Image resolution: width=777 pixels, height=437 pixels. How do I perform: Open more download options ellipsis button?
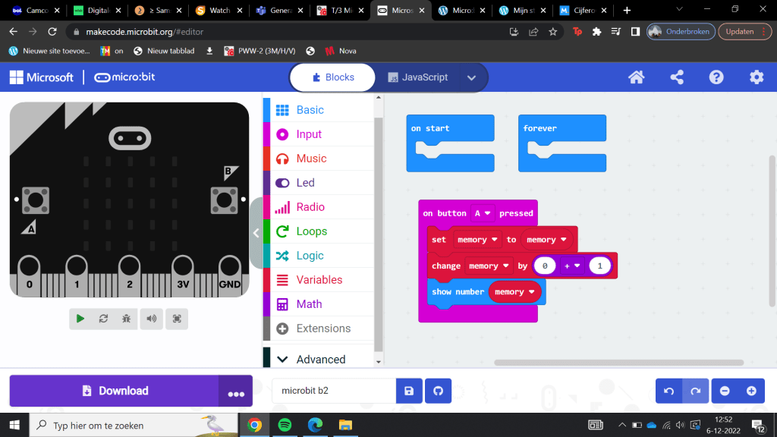pyautogui.click(x=236, y=393)
